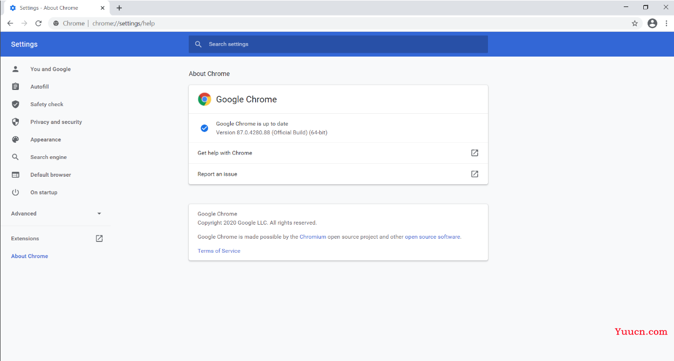Image resolution: width=674 pixels, height=361 pixels.
Task: Expand the Advanced settings section arrow
Action: click(99, 213)
